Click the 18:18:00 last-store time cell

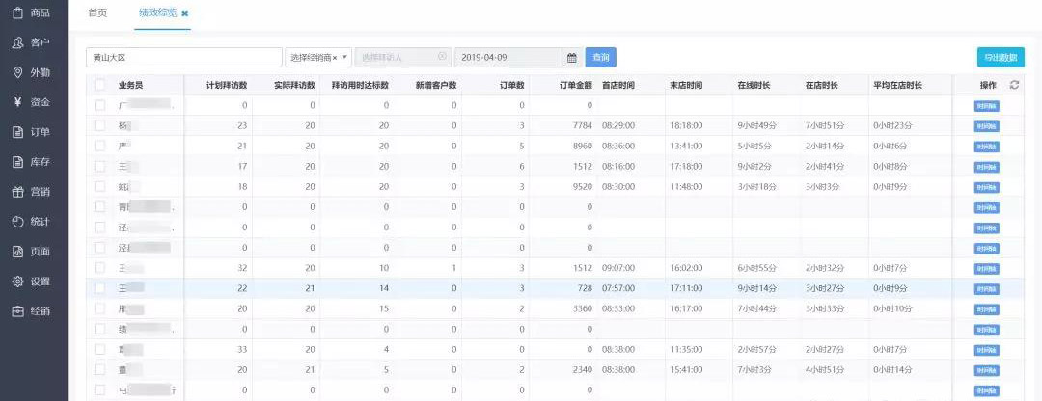[x=687, y=125]
